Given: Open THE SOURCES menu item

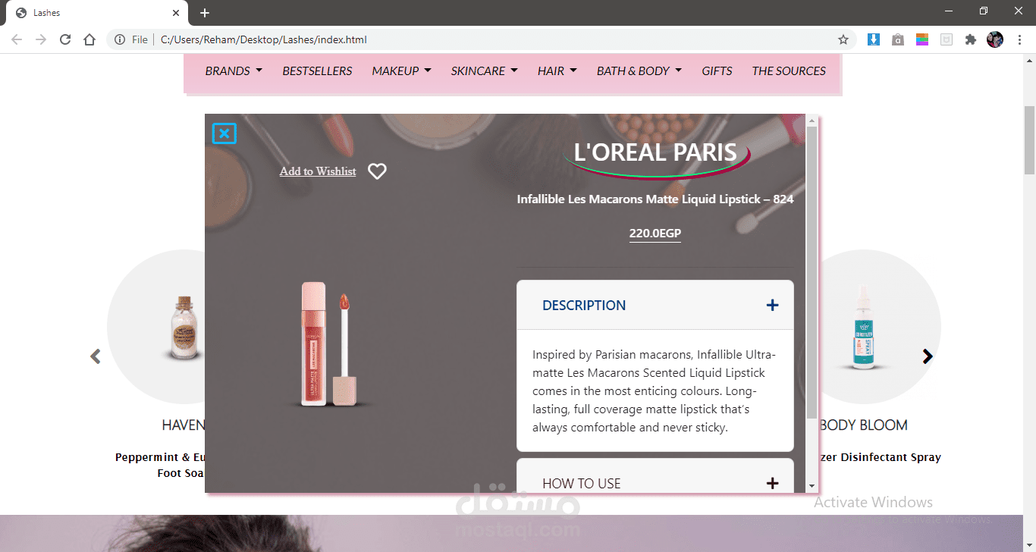Looking at the screenshot, I should pyautogui.click(x=789, y=71).
